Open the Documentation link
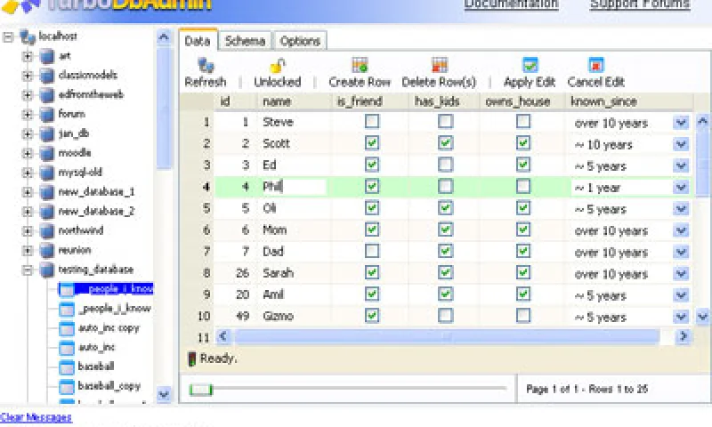 (x=511, y=4)
